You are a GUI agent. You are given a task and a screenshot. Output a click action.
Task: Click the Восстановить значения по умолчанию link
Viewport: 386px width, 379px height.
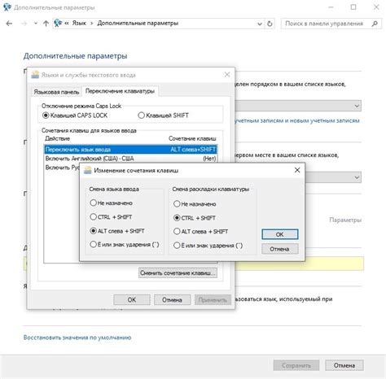(77, 338)
